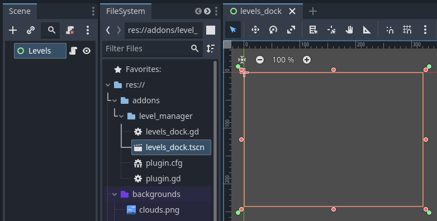Move FileSystem dock to the left
The width and height of the screenshot is (437, 221).
[x=198, y=11]
